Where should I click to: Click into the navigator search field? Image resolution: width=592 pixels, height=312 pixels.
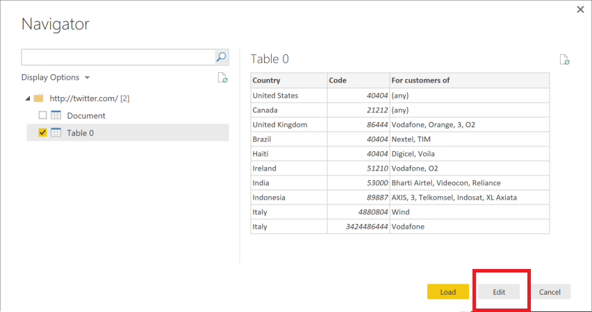[118, 57]
